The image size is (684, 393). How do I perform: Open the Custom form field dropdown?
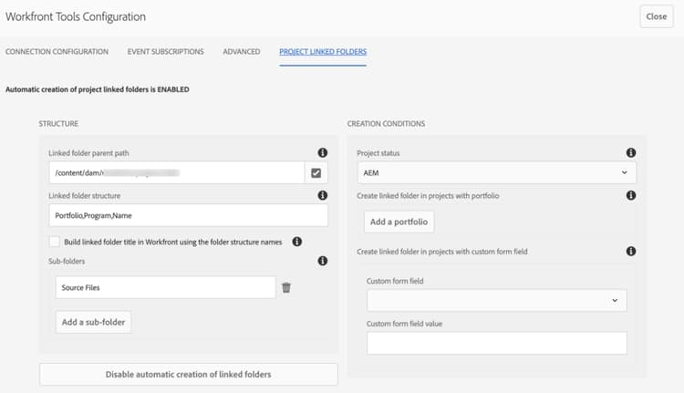pyautogui.click(x=497, y=301)
